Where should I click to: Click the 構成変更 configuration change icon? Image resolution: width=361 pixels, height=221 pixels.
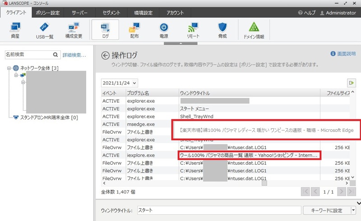pyautogui.click(x=74, y=30)
